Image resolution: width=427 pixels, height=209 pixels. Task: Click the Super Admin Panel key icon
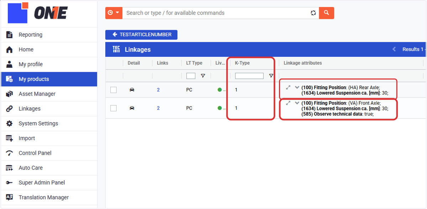(x=10, y=183)
